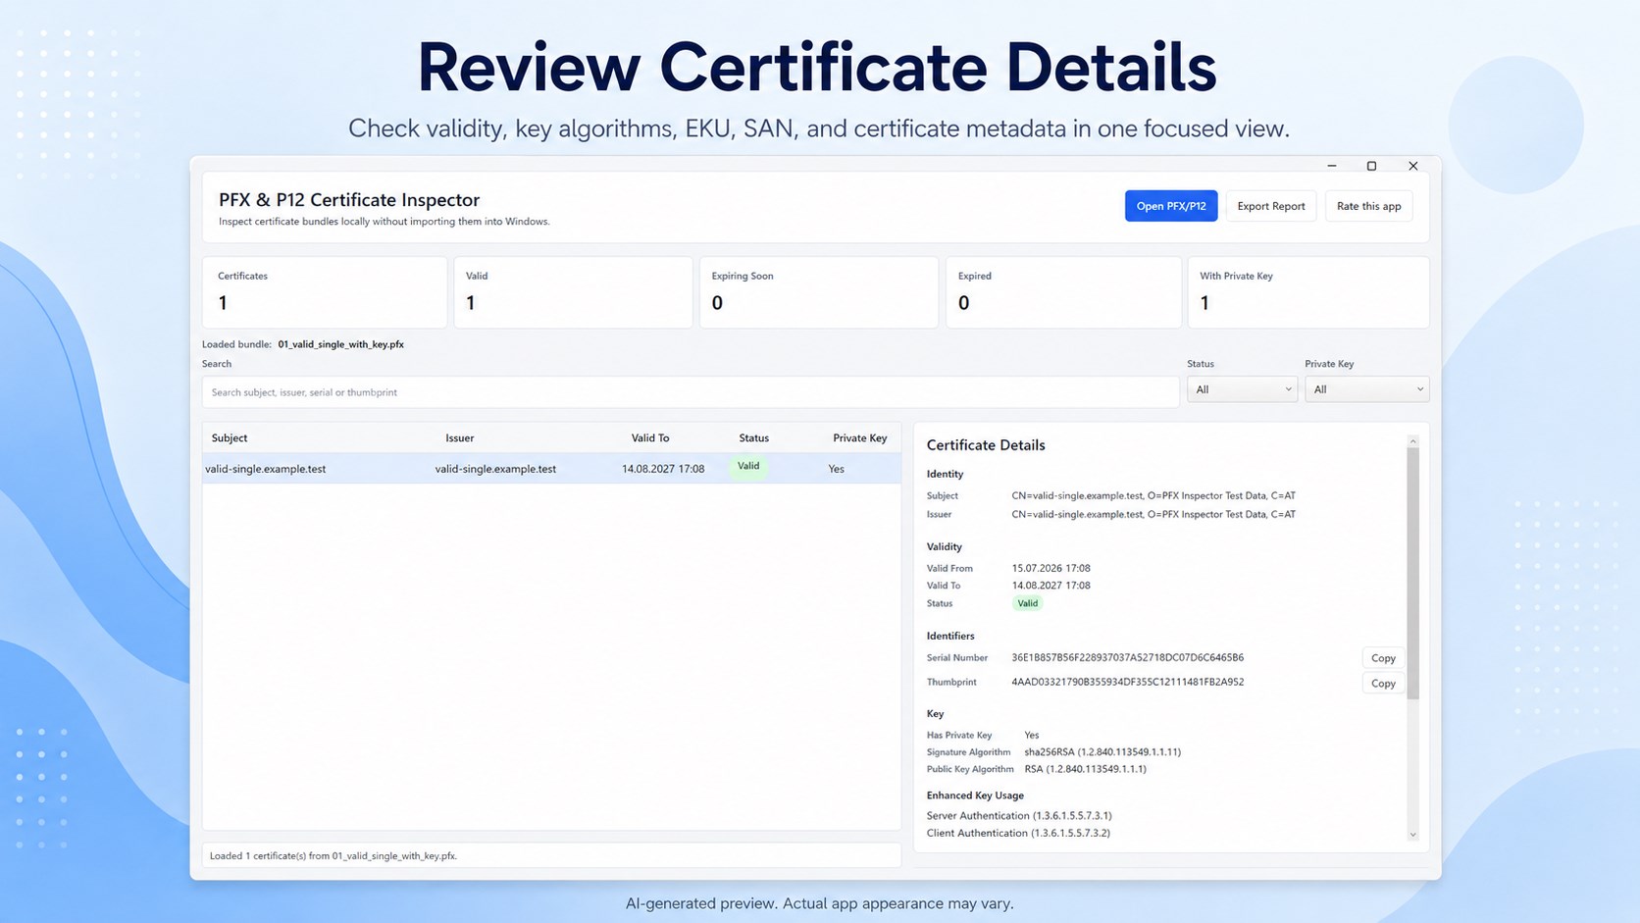Click the Export Report button
This screenshot has height=923, width=1640.
click(1270, 206)
